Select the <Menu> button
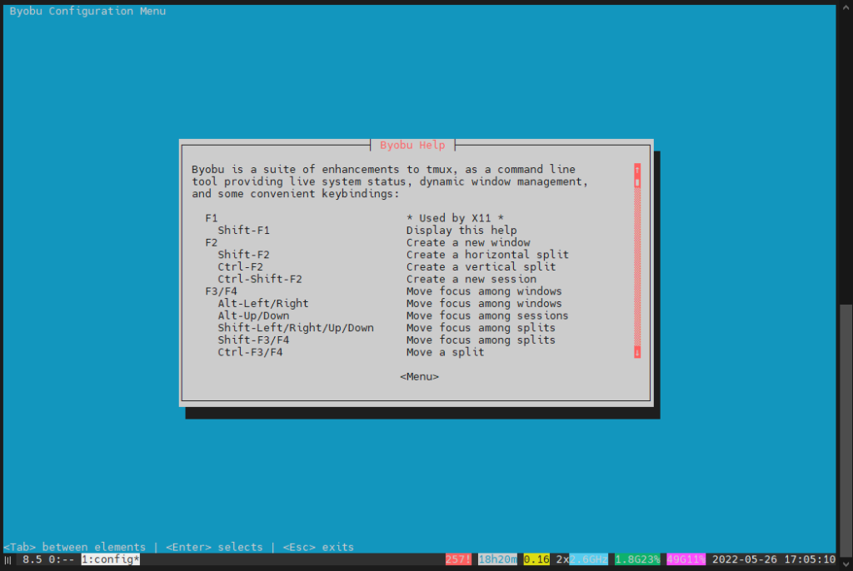The image size is (853, 571). point(419,376)
